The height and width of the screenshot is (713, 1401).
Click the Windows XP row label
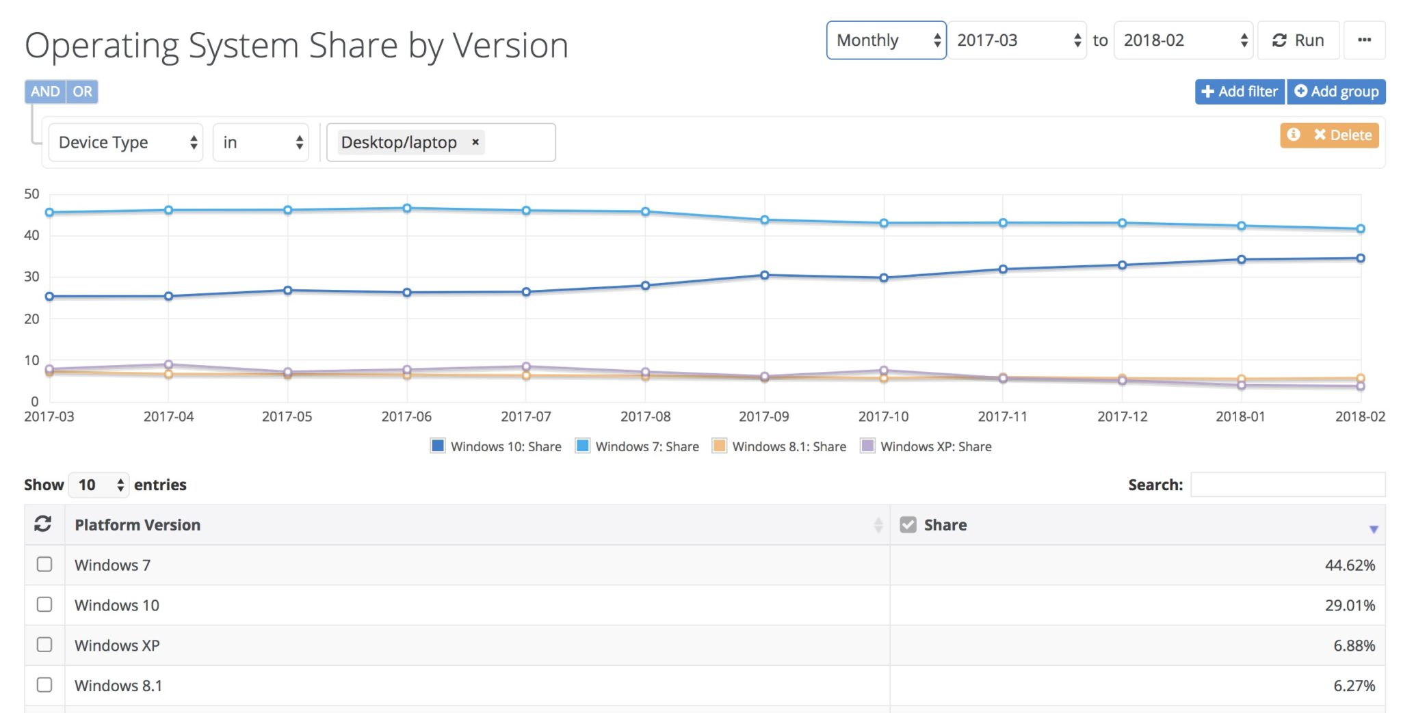click(x=117, y=645)
